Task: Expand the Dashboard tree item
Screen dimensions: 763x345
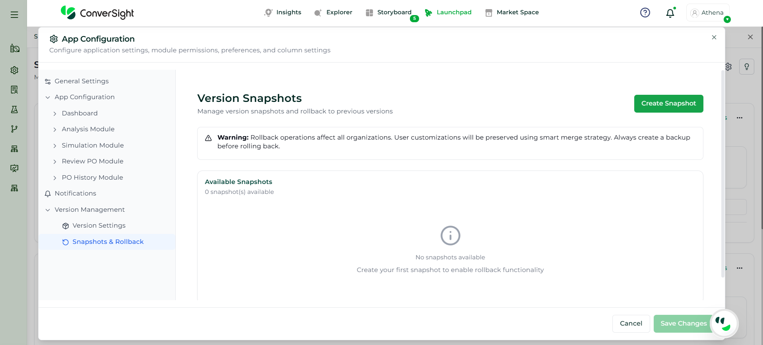Action: pyautogui.click(x=55, y=114)
